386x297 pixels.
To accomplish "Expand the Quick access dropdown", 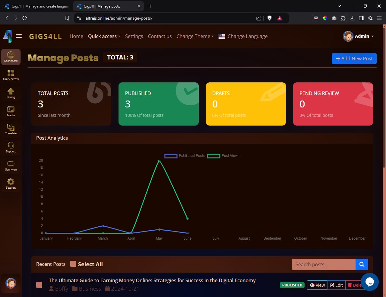I will coord(104,36).
